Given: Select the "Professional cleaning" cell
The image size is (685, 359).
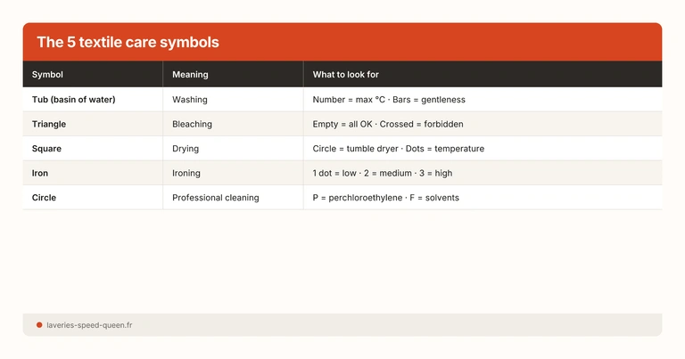Looking at the screenshot, I should tap(216, 198).
